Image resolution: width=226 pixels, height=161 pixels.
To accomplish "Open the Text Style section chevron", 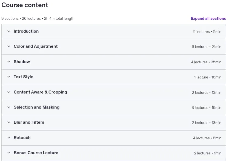I will coord(9,77).
